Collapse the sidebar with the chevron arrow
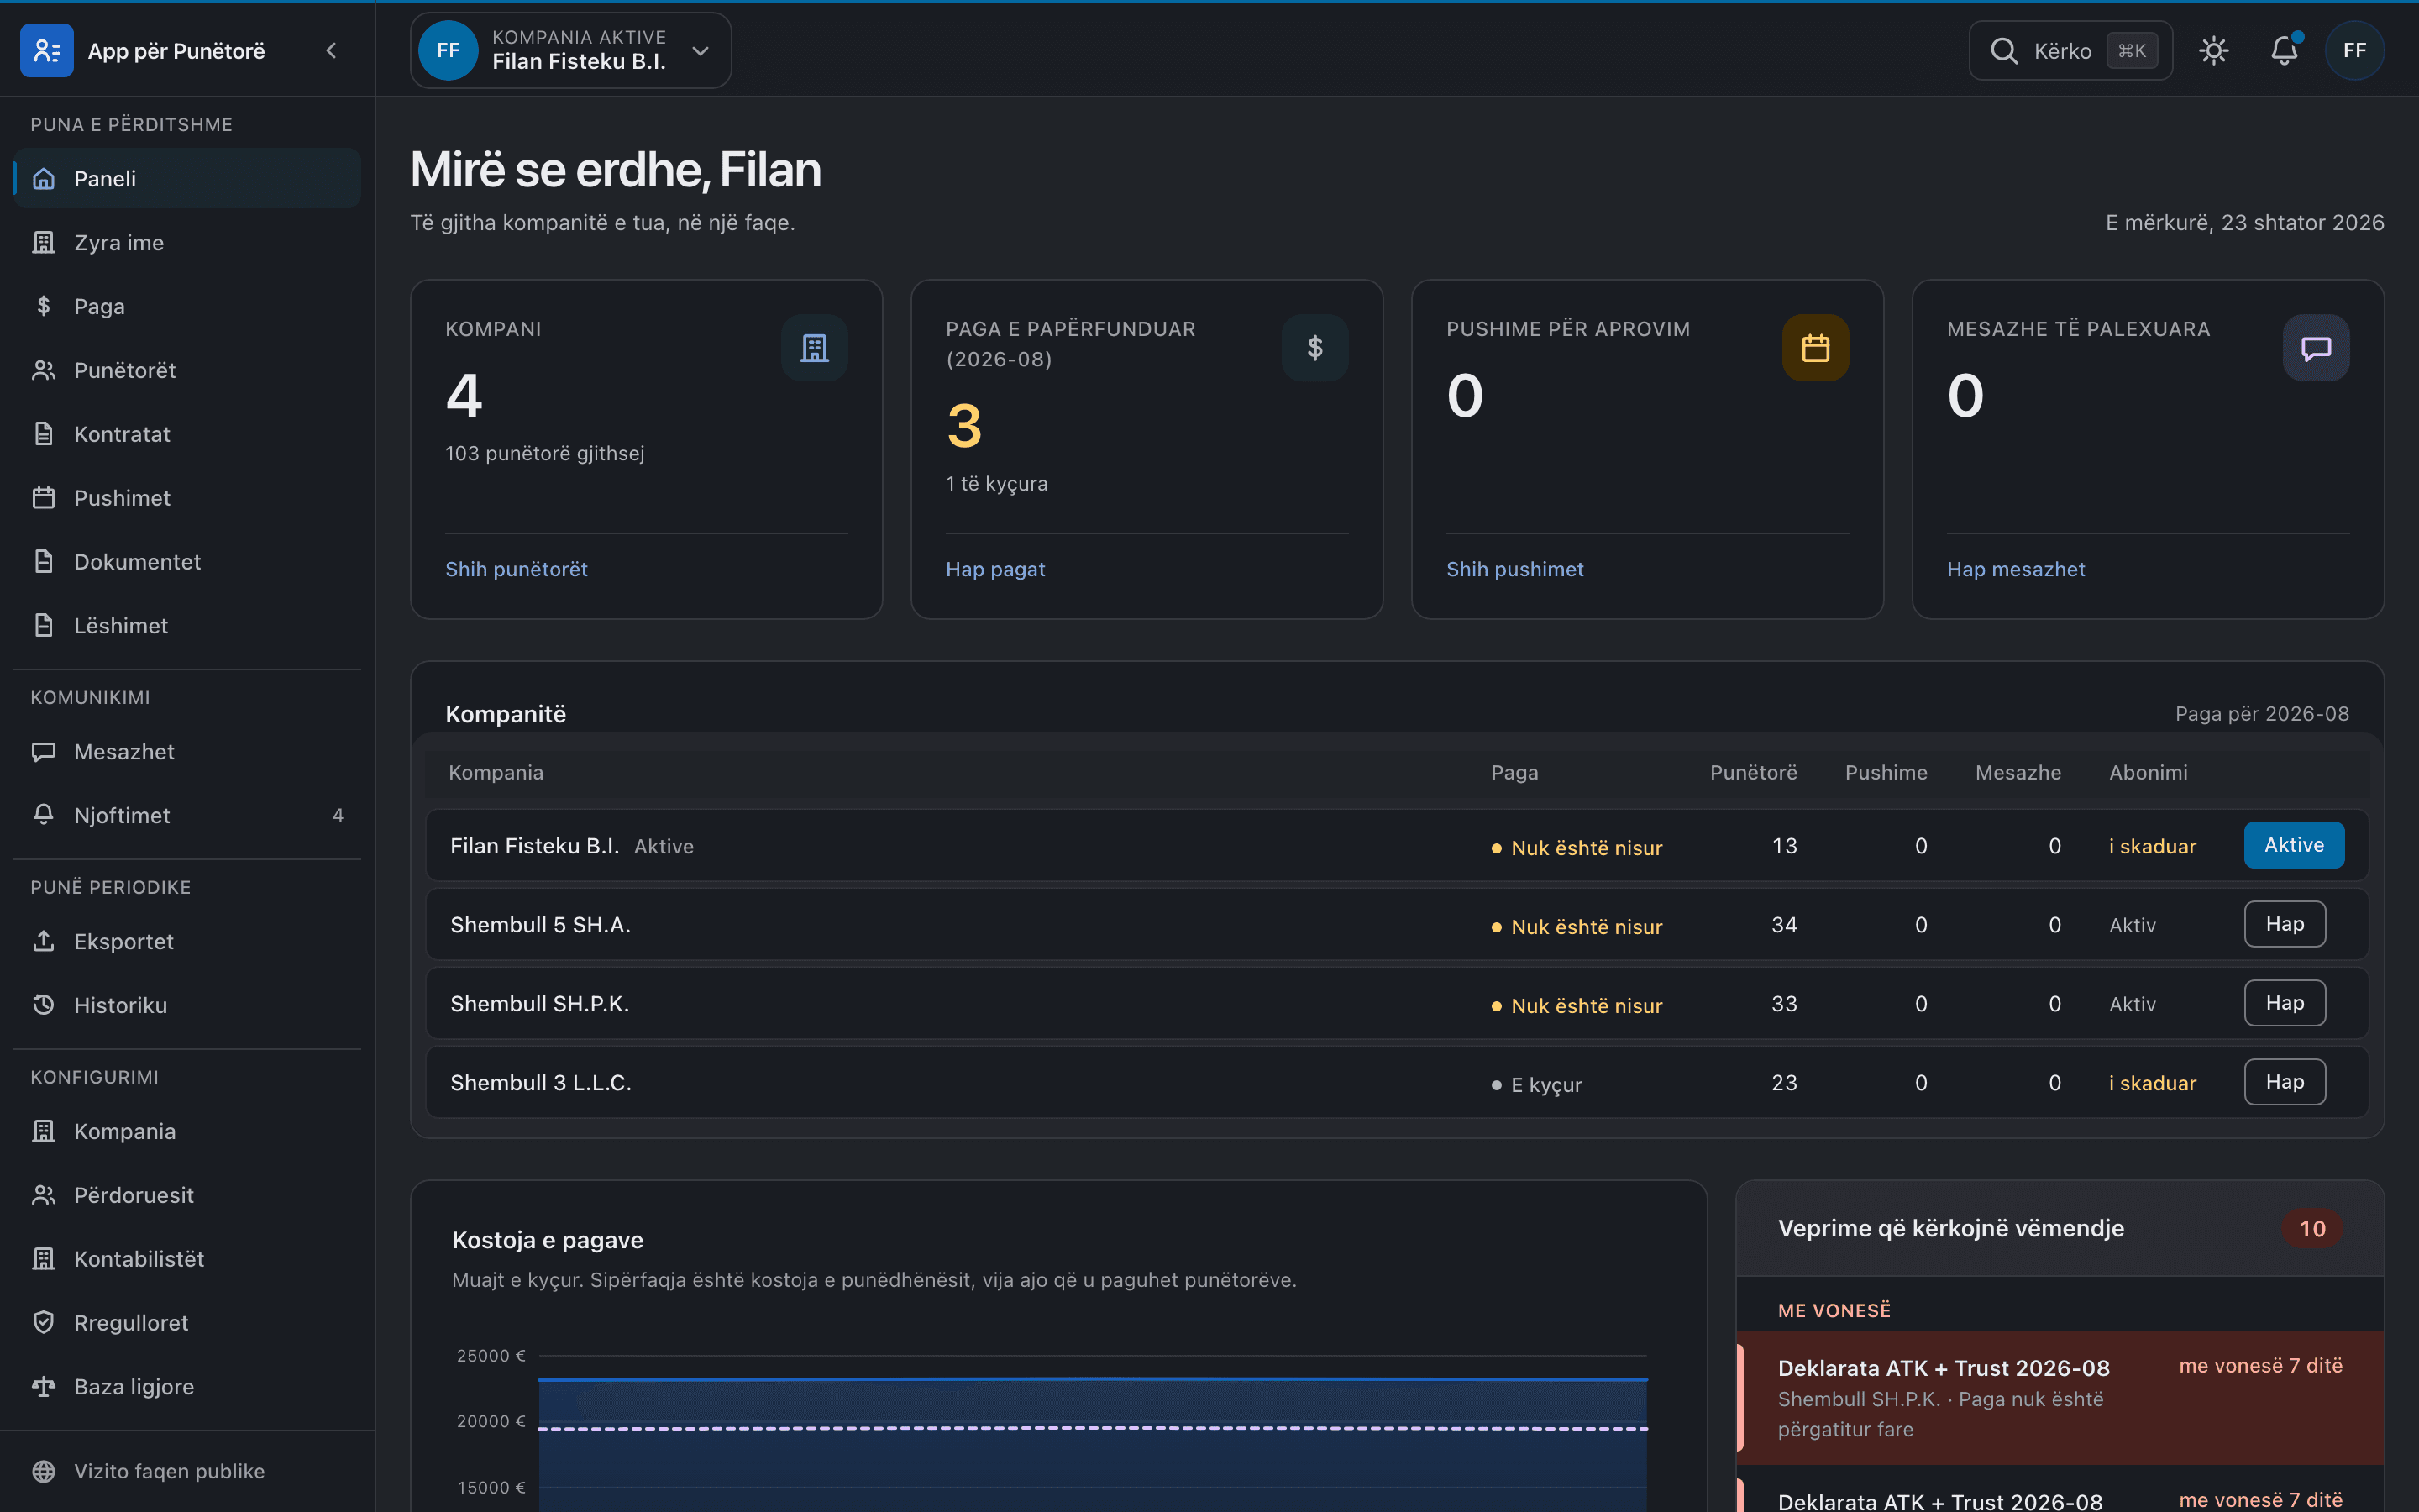Image resolution: width=2419 pixels, height=1512 pixels. [x=332, y=50]
